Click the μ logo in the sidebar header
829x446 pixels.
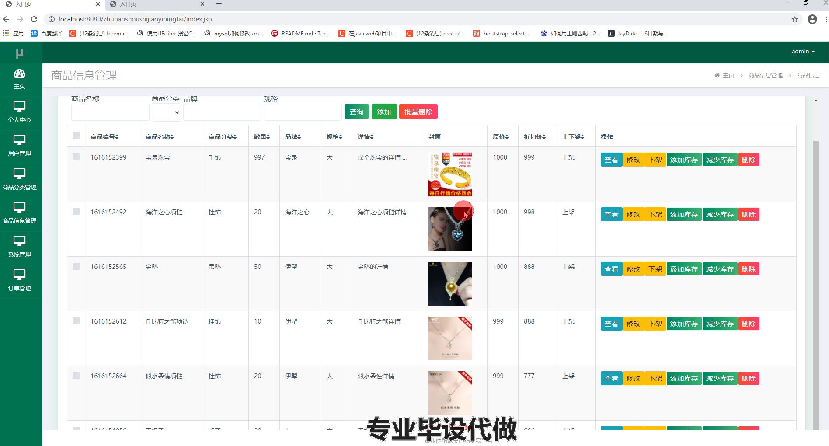(x=19, y=53)
